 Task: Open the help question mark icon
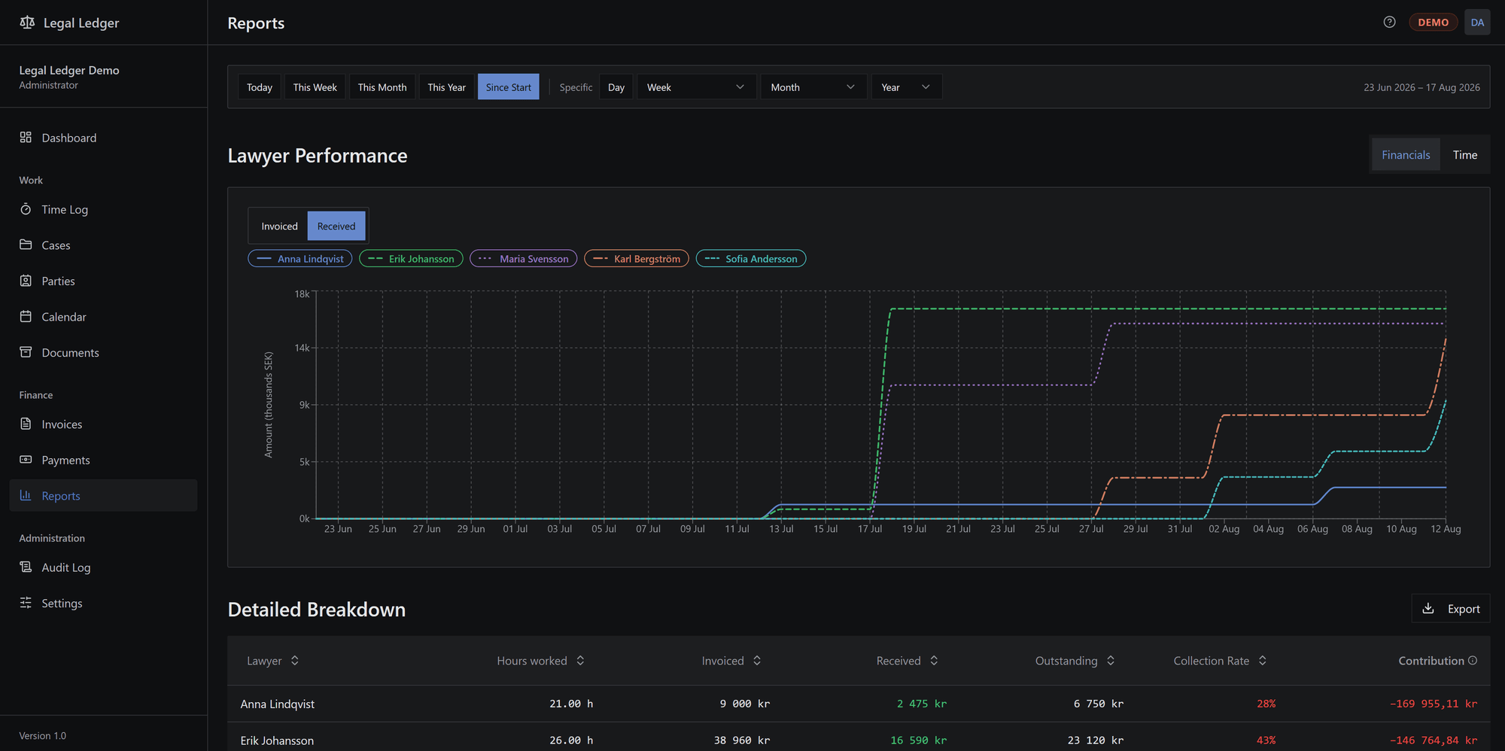coord(1389,23)
